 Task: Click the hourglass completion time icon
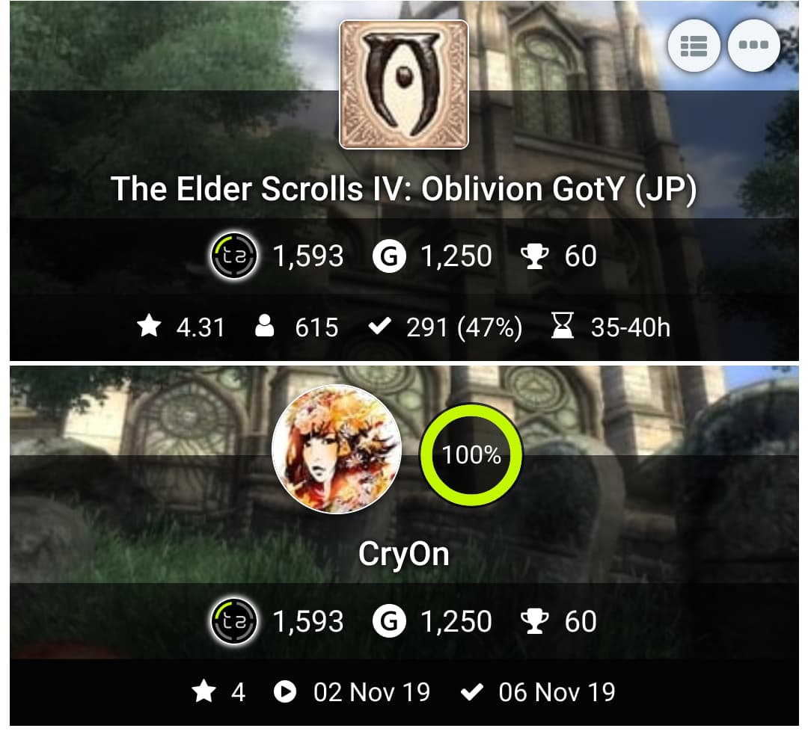coord(563,327)
